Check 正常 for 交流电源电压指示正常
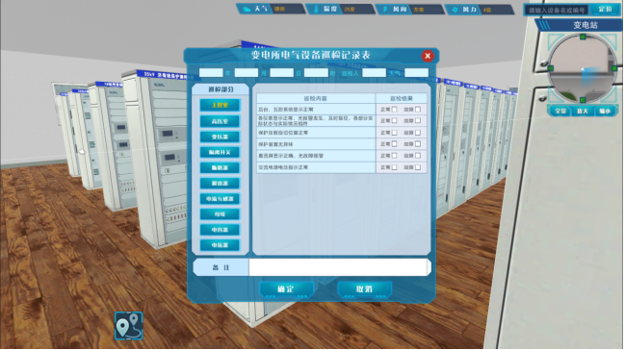 coord(394,167)
